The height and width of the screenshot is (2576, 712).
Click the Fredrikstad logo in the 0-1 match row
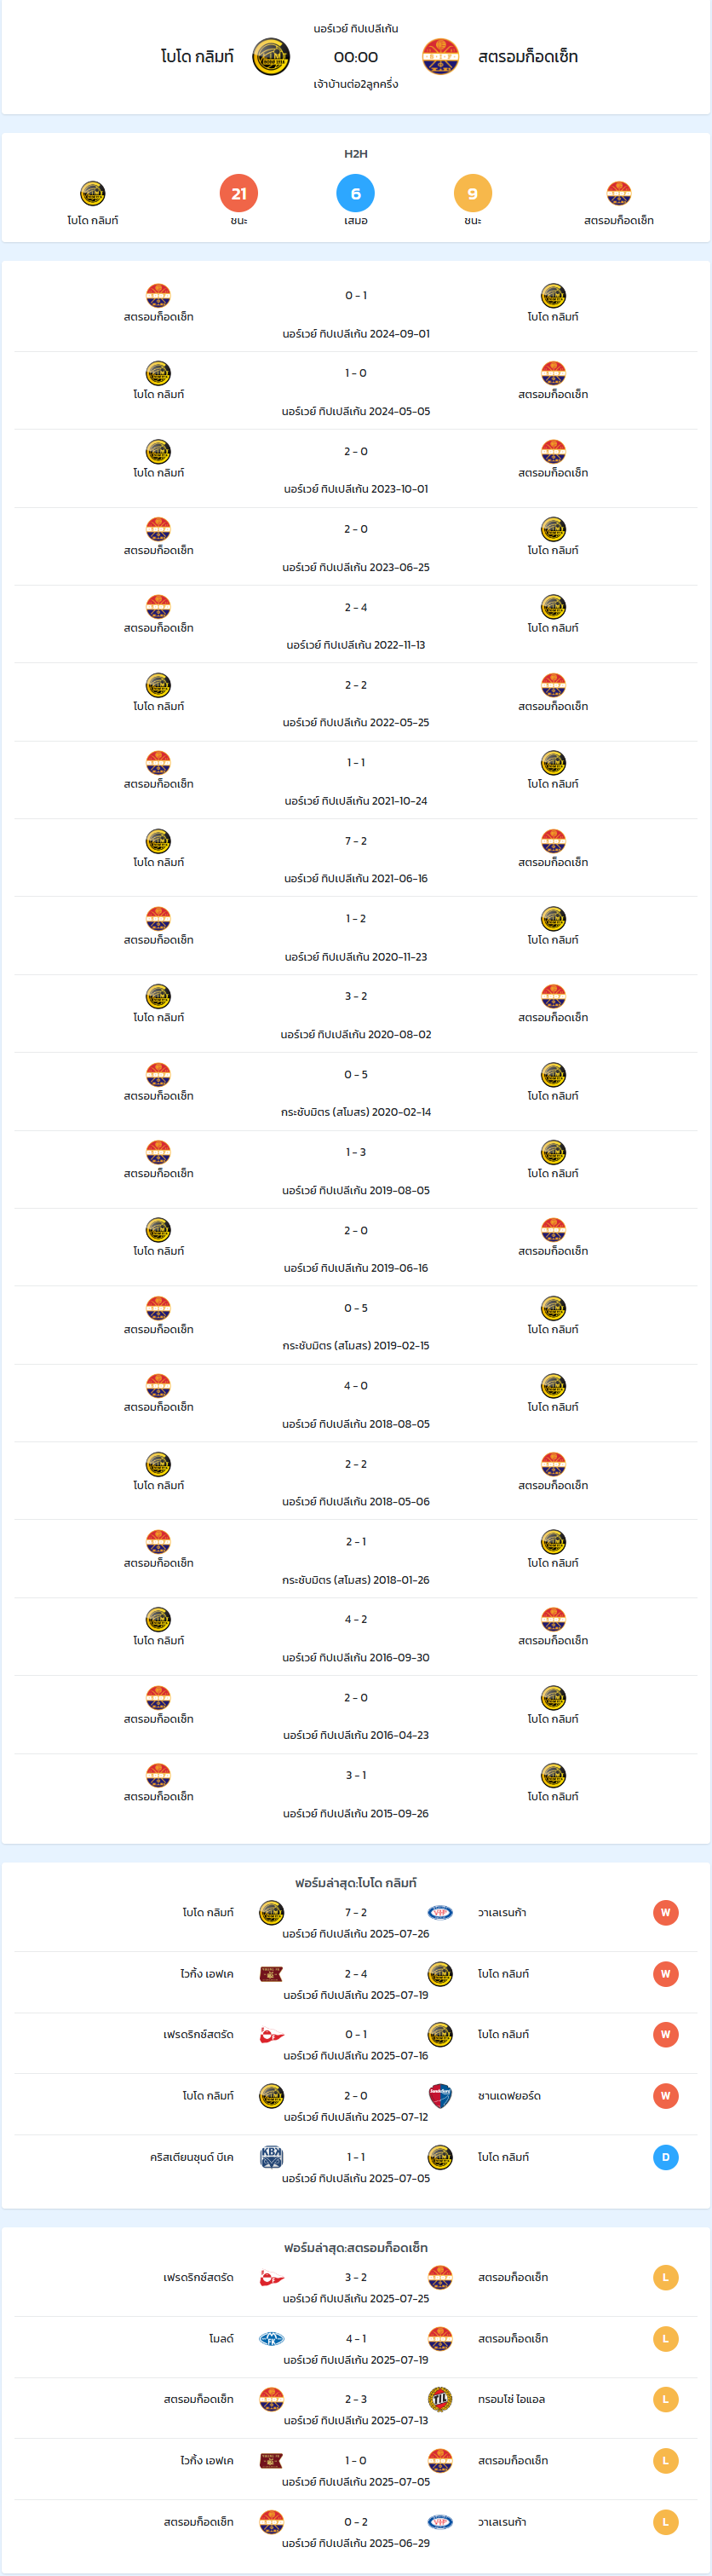coord(272,2034)
